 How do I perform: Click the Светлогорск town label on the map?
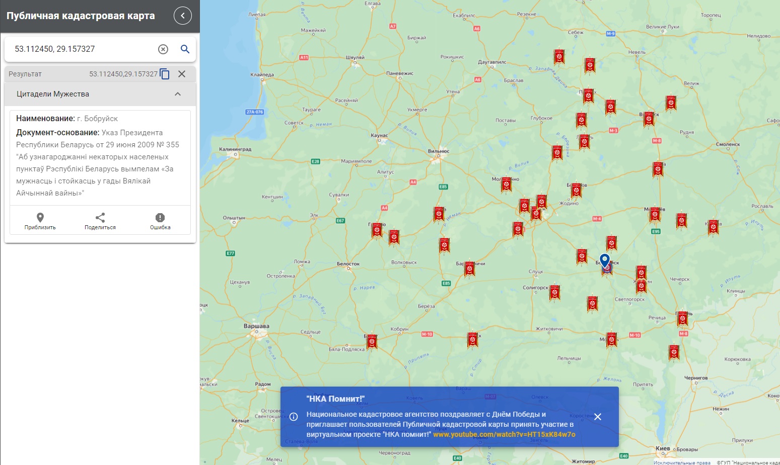[x=629, y=299]
